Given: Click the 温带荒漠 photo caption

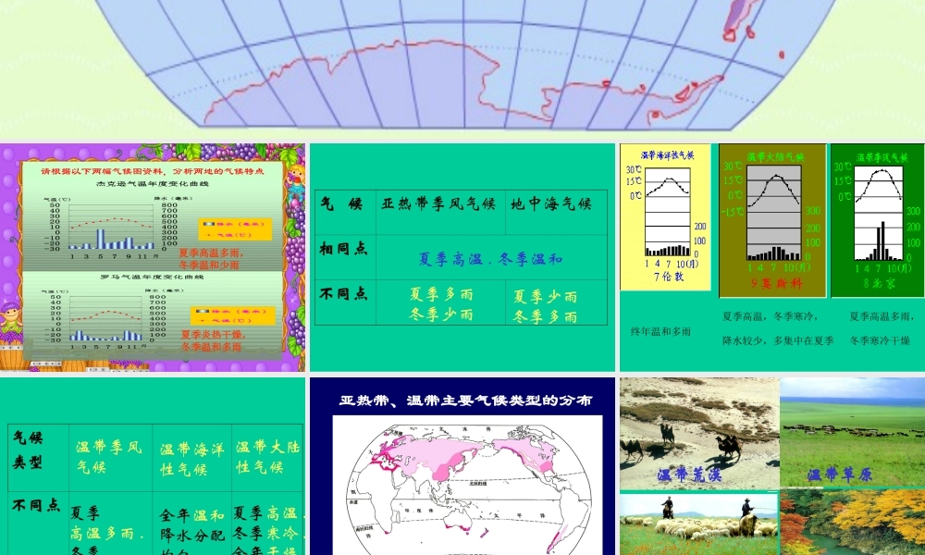Looking at the screenshot, I should click(689, 475).
